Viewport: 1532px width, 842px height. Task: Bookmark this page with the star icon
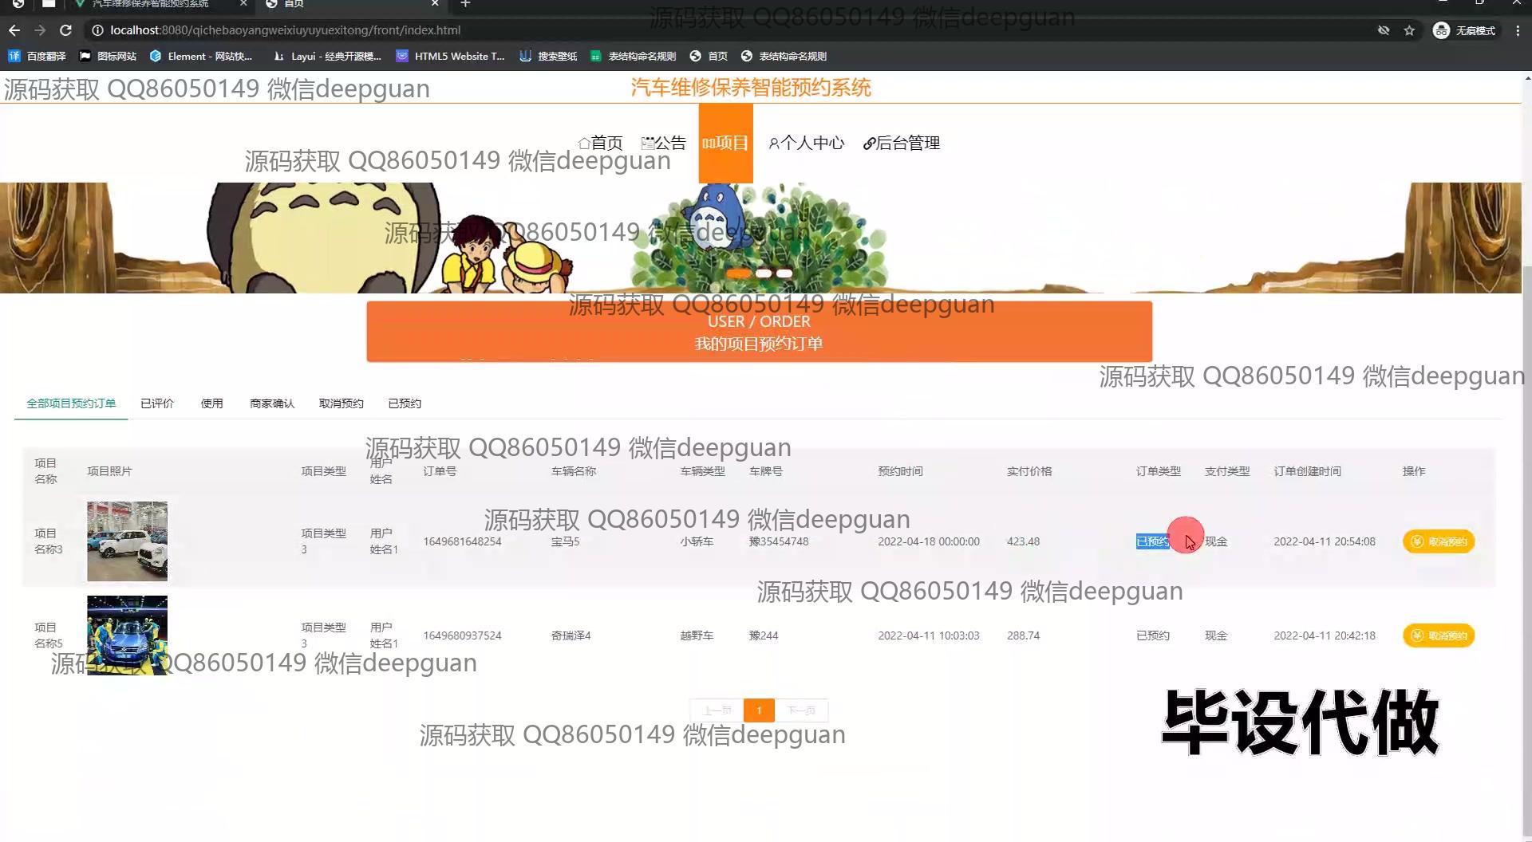(1409, 30)
